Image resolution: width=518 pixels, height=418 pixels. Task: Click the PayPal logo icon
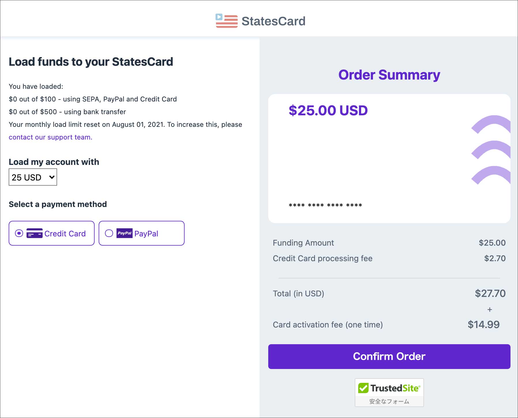click(124, 233)
